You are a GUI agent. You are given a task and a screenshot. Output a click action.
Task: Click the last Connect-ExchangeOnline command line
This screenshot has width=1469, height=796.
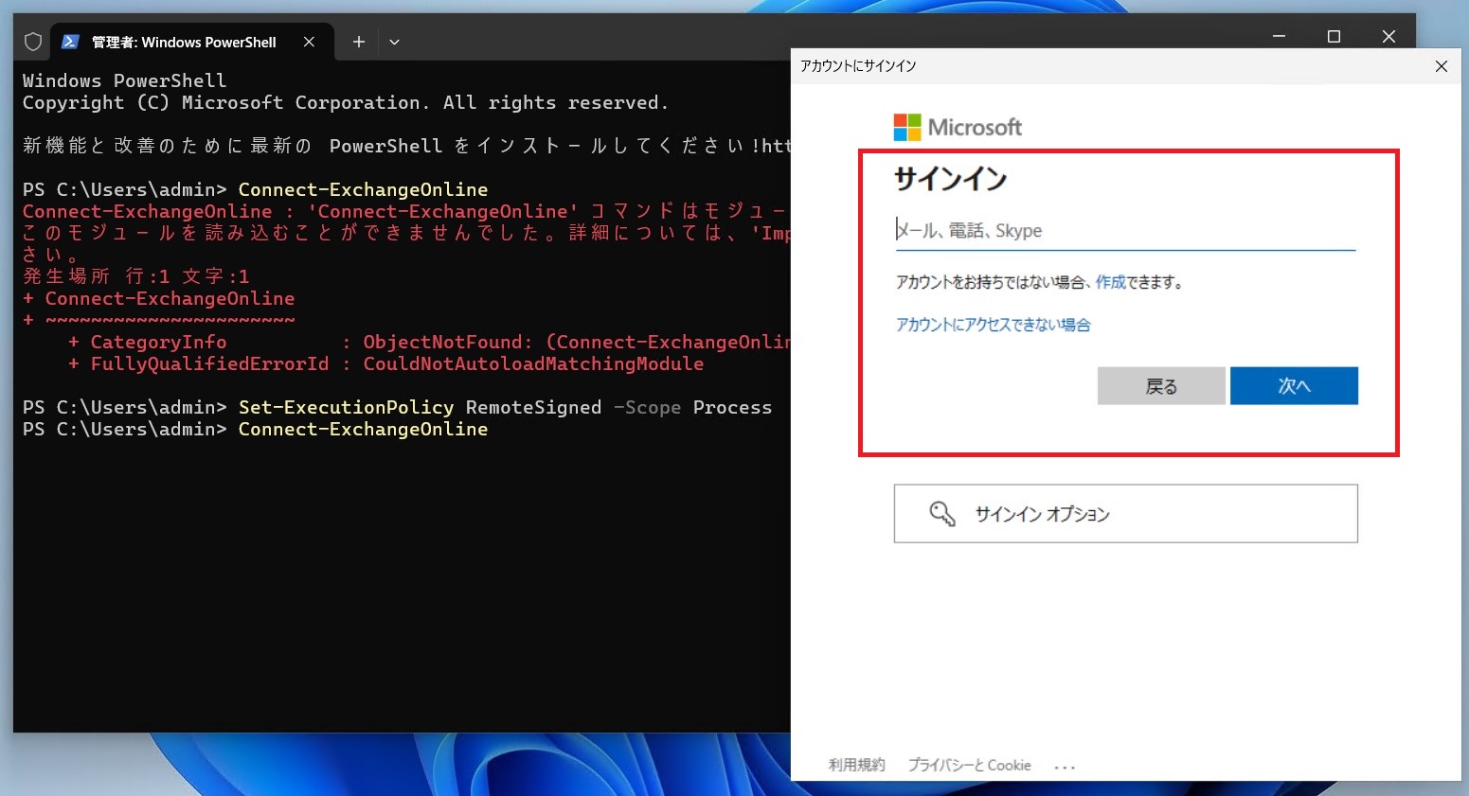256,430
